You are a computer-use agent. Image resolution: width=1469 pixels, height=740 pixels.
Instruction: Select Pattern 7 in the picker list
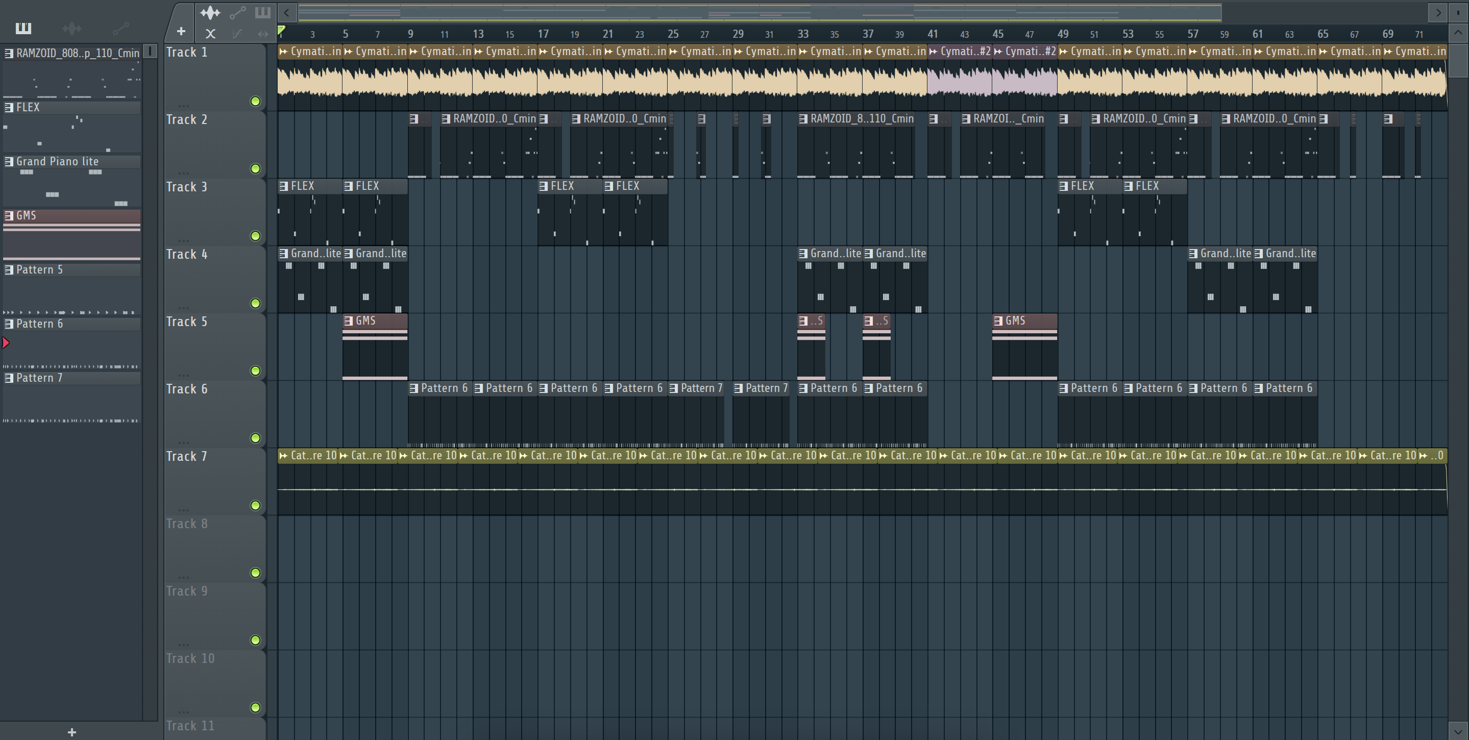pos(72,378)
